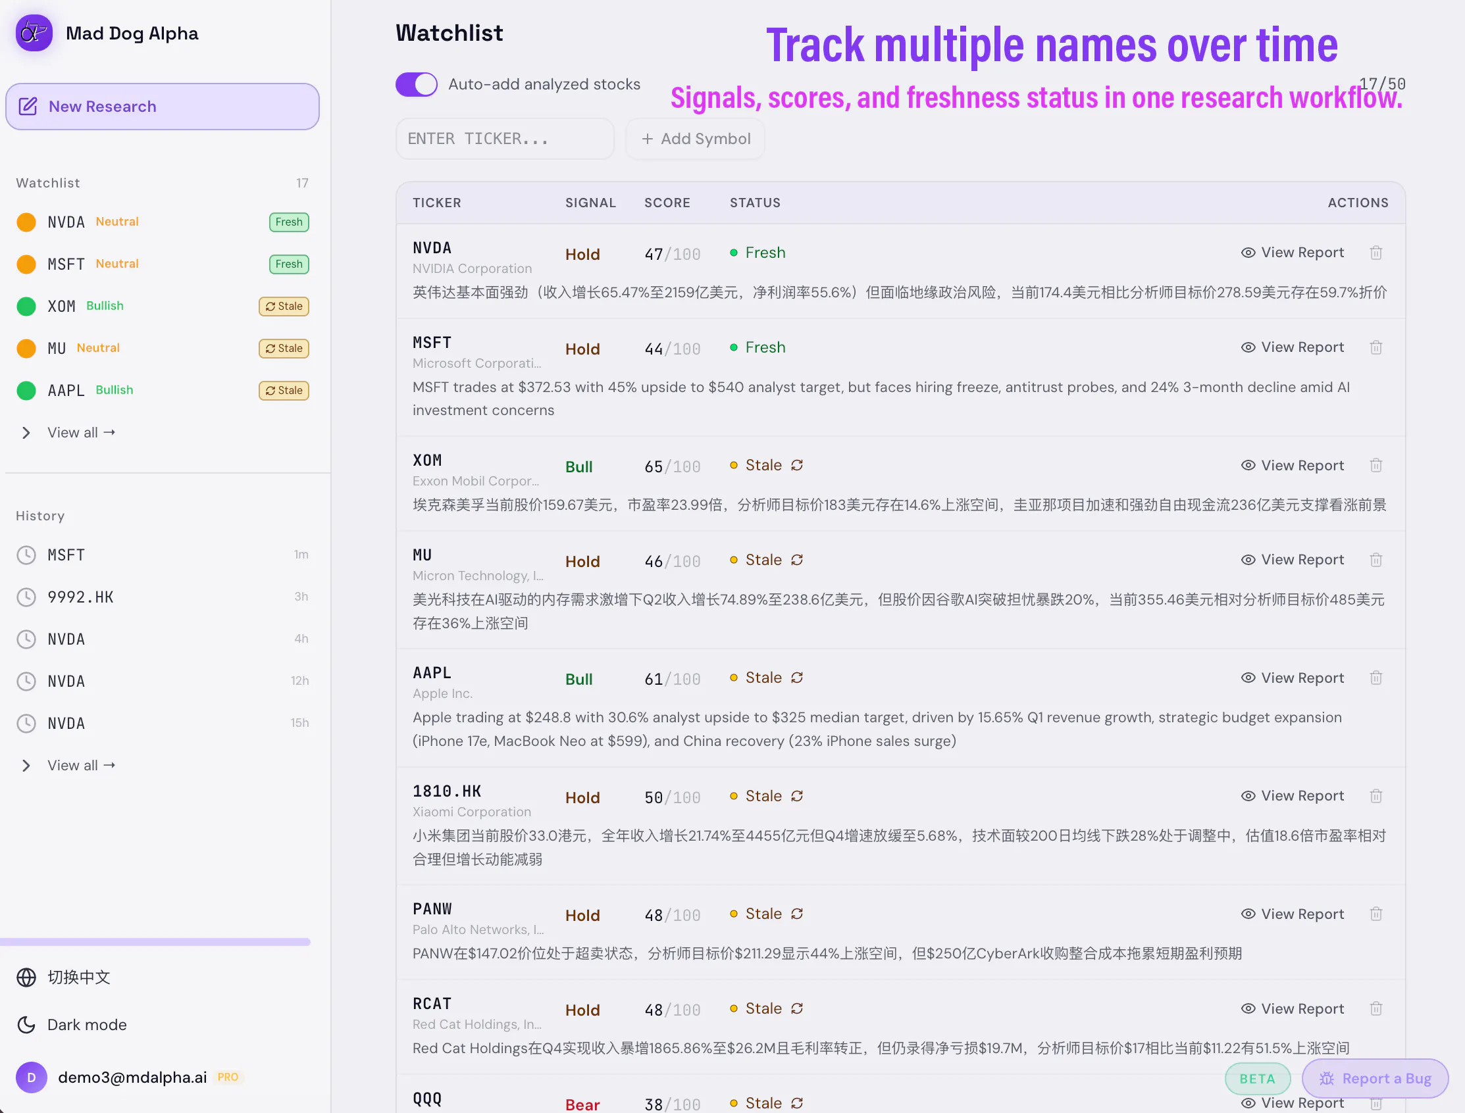View Report for 1810.HK
The image size is (1465, 1113).
[x=1292, y=796]
